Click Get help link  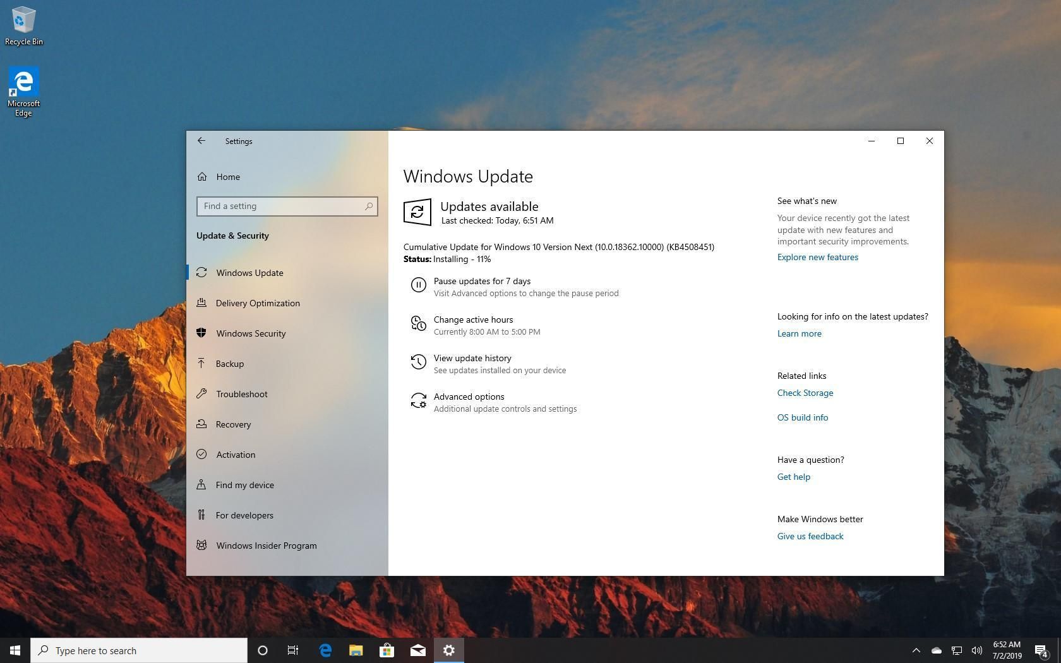point(793,477)
